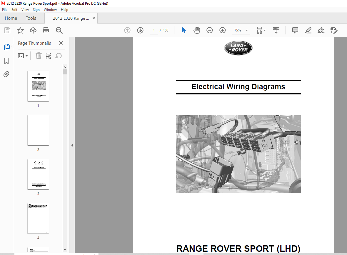Click thumbnails scrollbar up arrow
The height and width of the screenshot is (255, 347).
(x=65, y=67)
